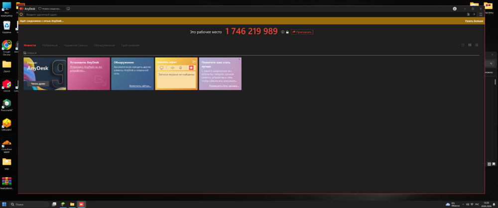This screenshot has width=498, height=208.
Task: Click the AnyDesk icon in taskbar
Action: tap(81, 204)
